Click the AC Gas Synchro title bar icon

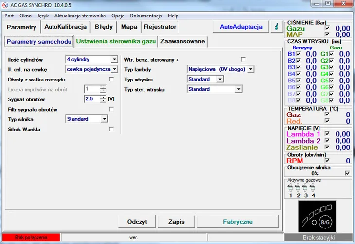click(5, 5)
